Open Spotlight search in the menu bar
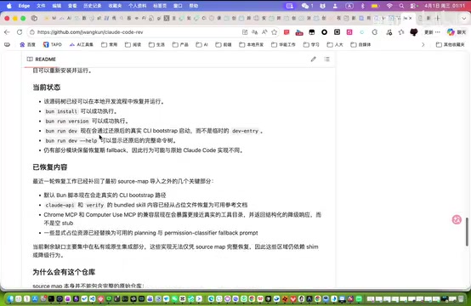Viewport: 471px width, 306px height. pos(401,6)
